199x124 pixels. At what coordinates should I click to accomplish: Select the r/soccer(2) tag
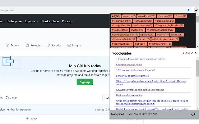tap(143, 39)
